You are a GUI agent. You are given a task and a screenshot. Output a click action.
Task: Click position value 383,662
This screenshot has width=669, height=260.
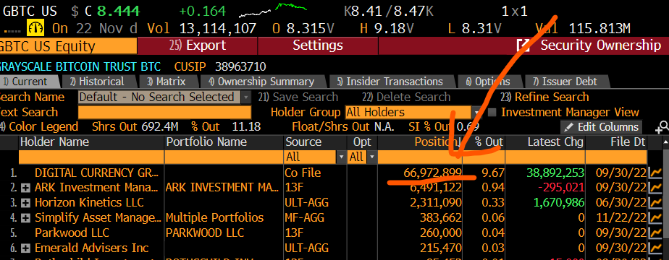point(440,218)
